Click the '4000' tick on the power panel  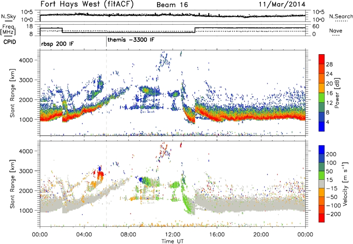26,60
